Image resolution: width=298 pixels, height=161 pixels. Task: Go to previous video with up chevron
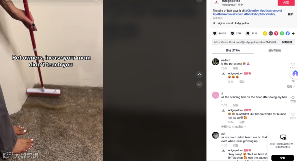click(x=199, y=74)
